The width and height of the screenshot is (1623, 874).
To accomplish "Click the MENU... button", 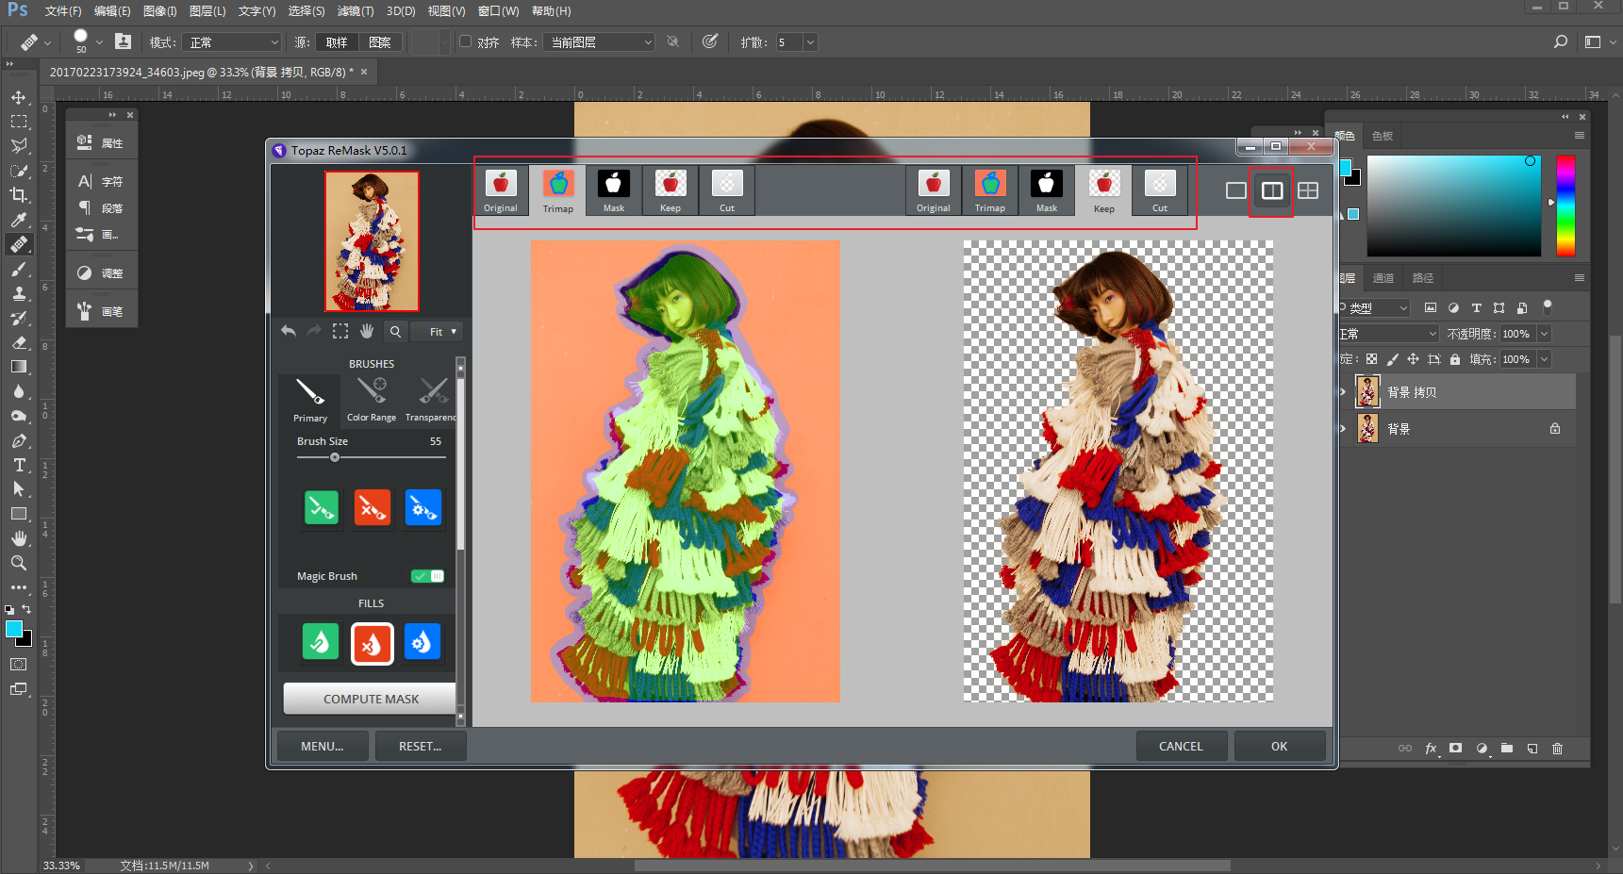I will 322,746.
